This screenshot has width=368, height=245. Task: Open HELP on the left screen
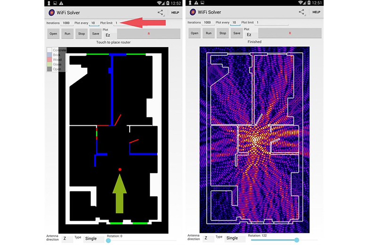tap(175, 13)
